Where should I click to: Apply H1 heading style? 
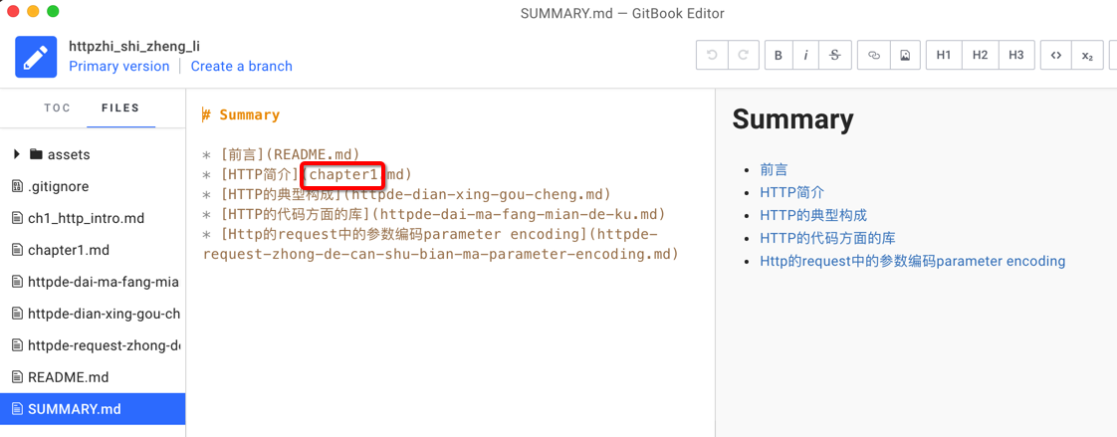coord(944,56)
